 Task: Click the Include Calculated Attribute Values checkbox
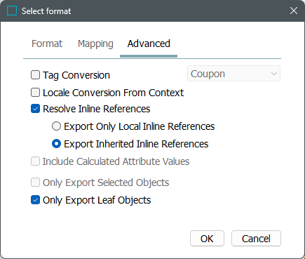35,161
